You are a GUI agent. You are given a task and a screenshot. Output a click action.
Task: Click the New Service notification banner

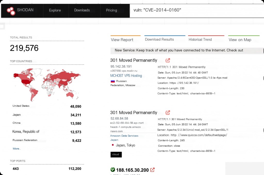[187, 51]
